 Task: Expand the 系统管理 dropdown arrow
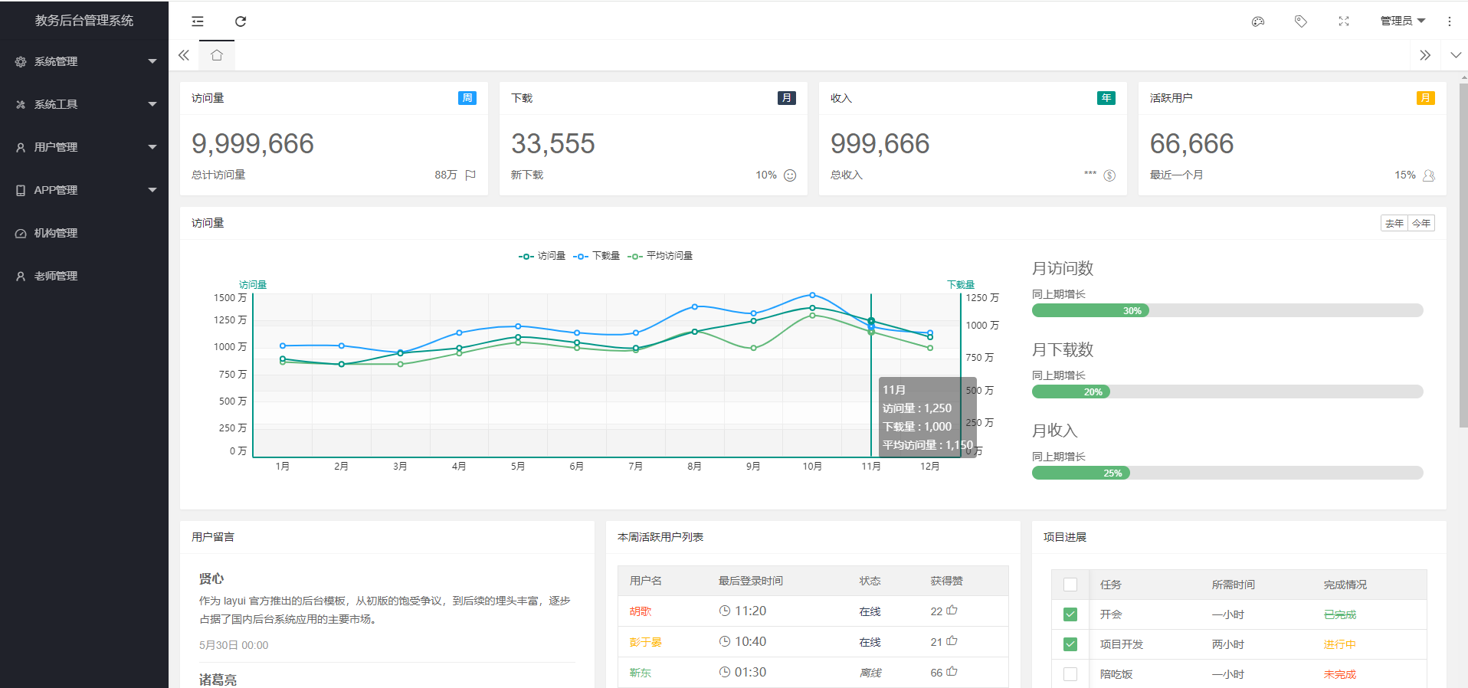[152, 61]
